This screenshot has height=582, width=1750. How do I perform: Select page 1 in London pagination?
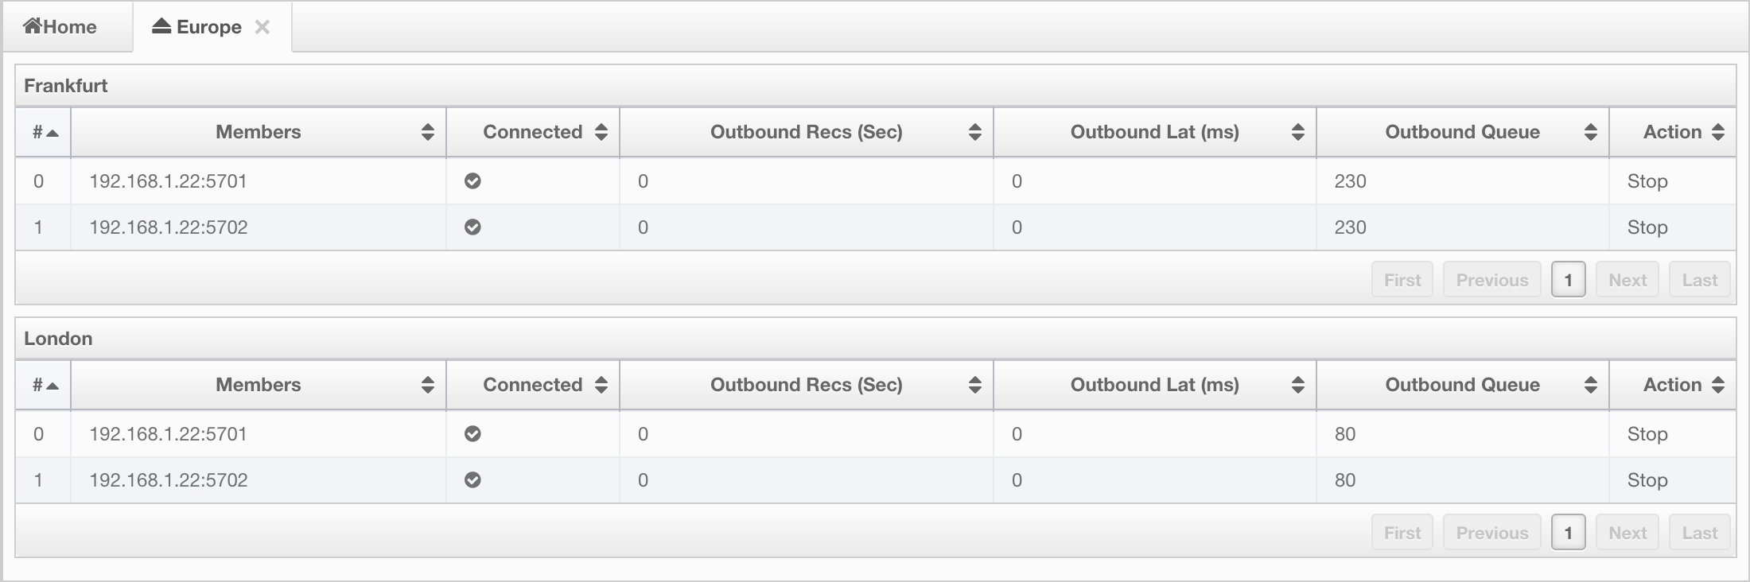click(x=1568, y=533)
